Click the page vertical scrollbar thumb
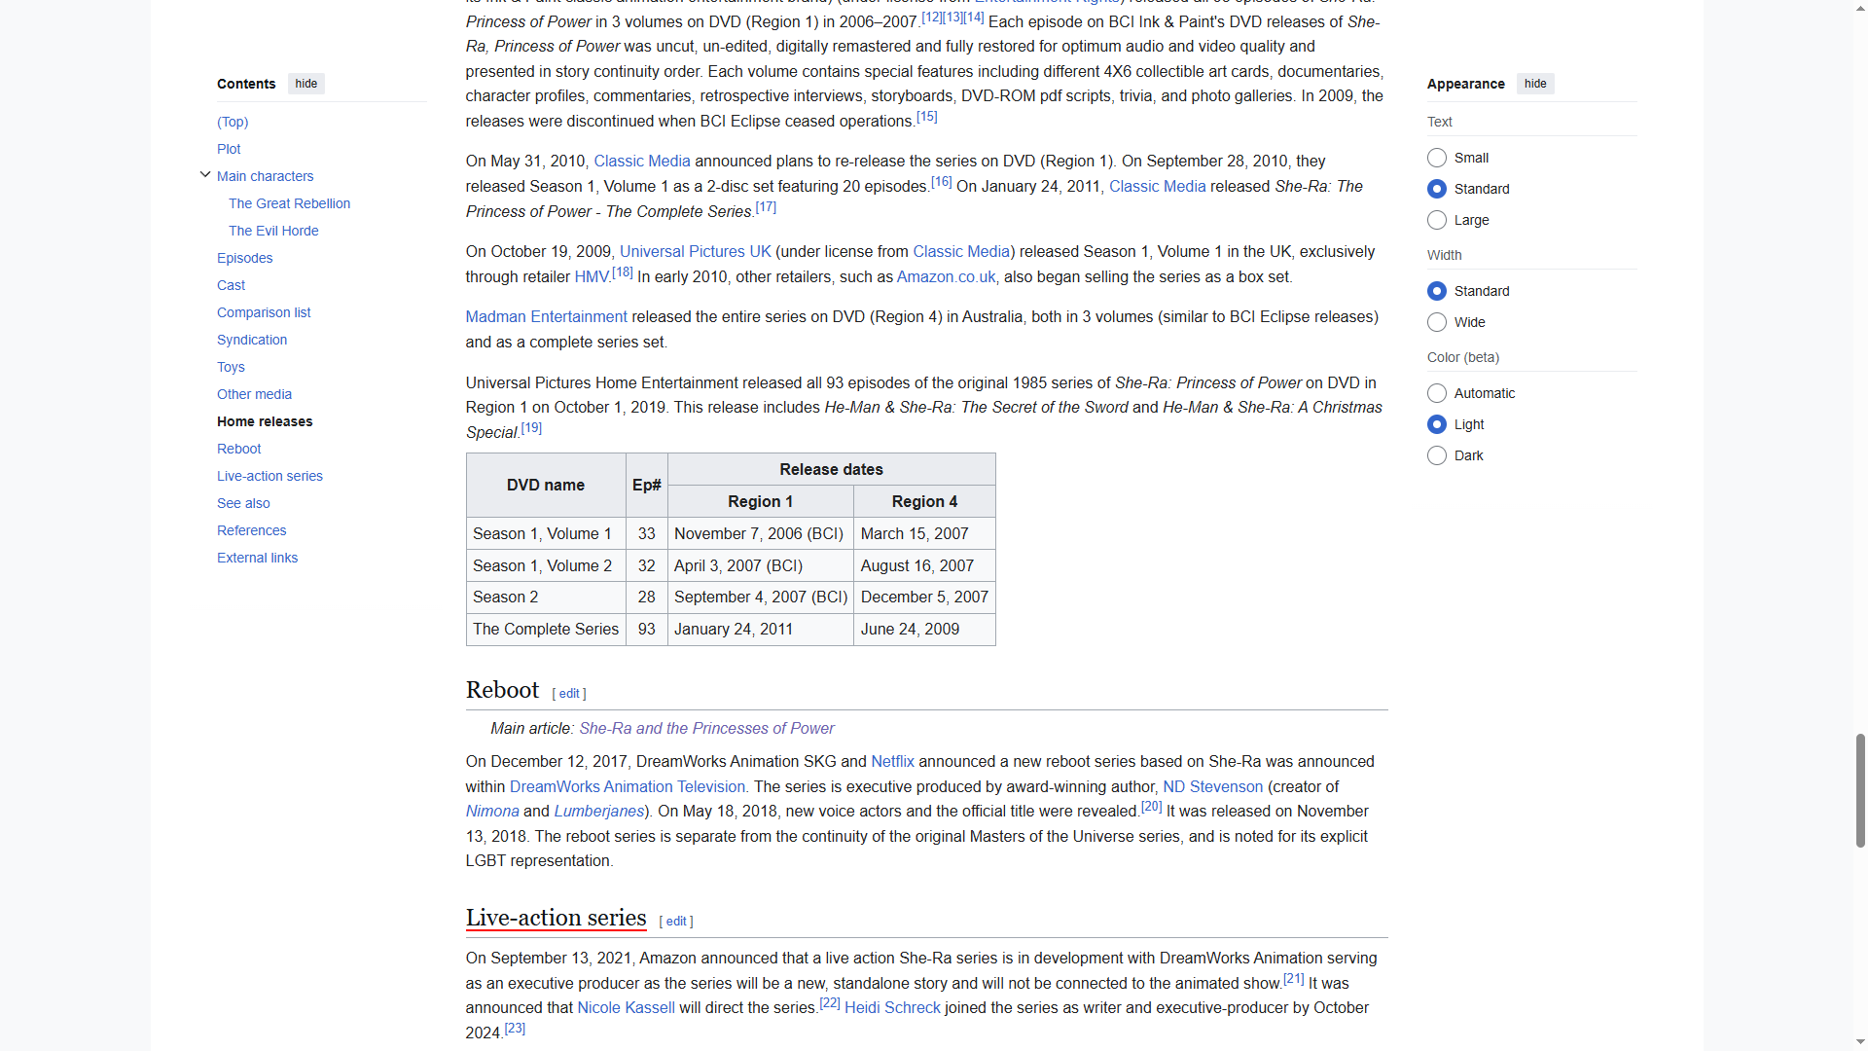This screenshot has width=1868, height=1051. (x=1860, y=790)
